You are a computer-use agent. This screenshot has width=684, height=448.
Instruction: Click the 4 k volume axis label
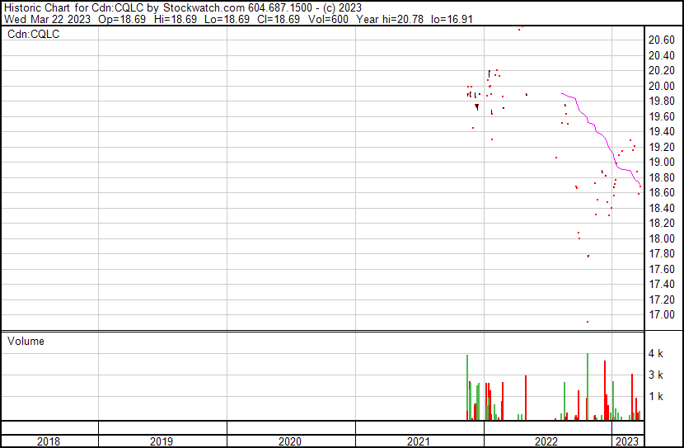point(655,354)
